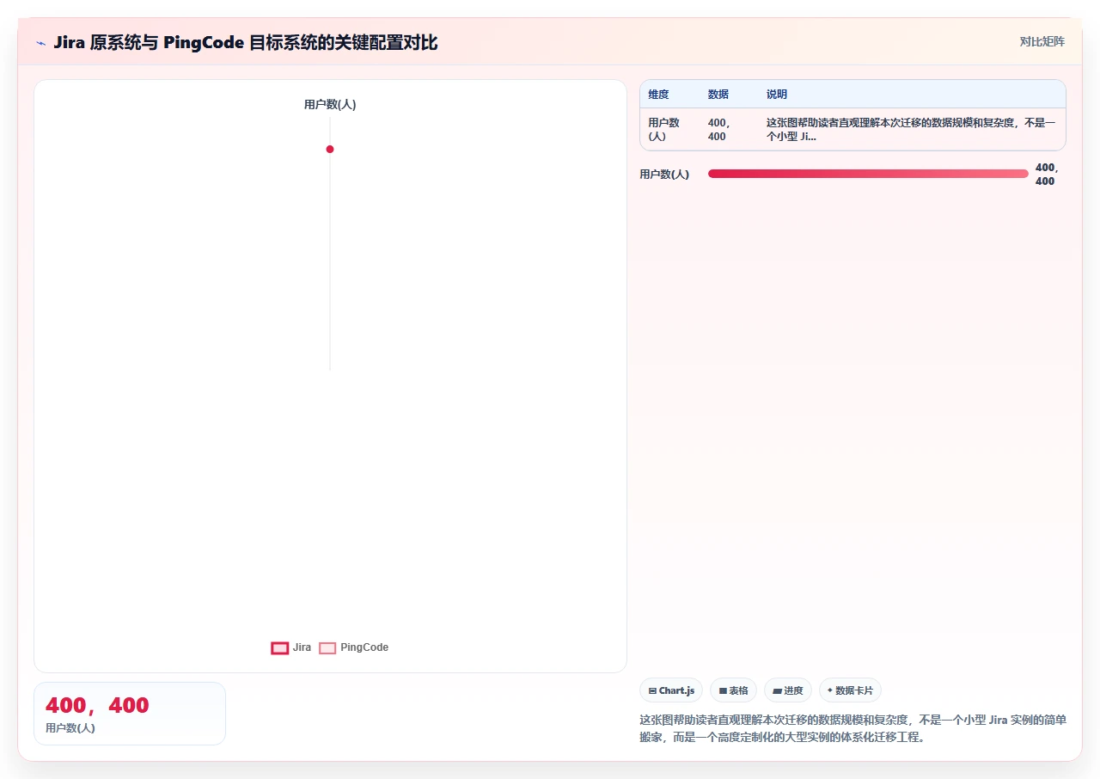
Task: Click the 用户数(人) label beside the progress bar
Action: click(x=664, y=175)
